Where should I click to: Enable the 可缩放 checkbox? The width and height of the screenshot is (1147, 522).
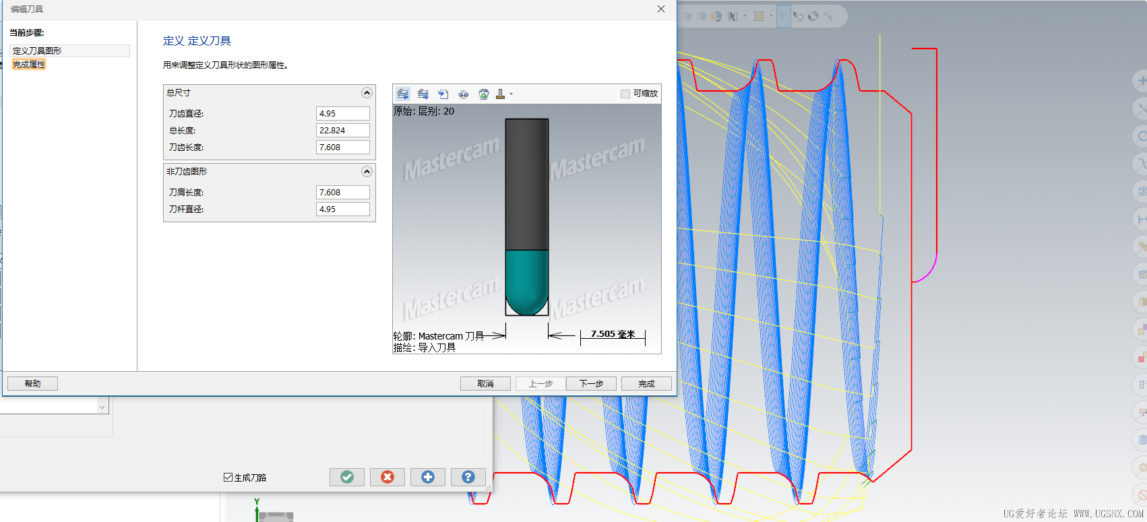[x=625, y=94]
